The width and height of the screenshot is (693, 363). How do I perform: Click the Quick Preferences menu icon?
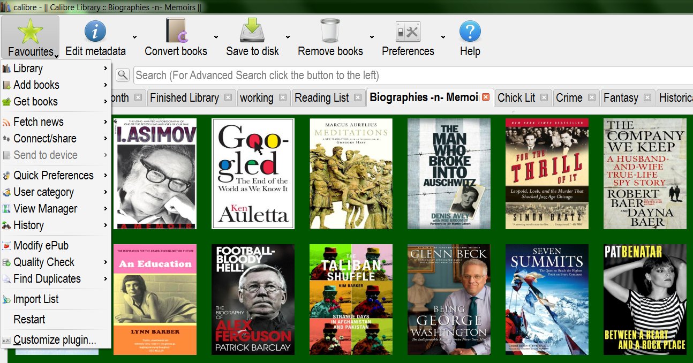coord(6,176)
